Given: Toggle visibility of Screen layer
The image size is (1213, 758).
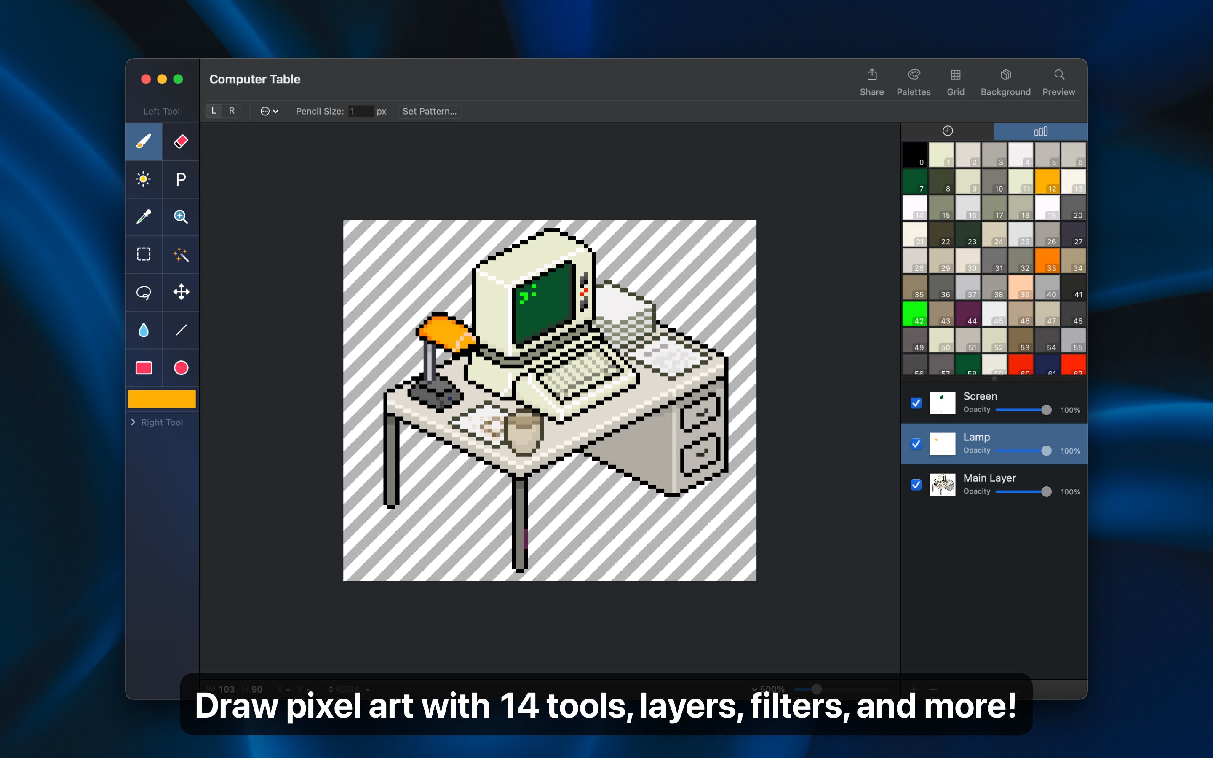Looking at the screenshot, I should pos(917,402).
